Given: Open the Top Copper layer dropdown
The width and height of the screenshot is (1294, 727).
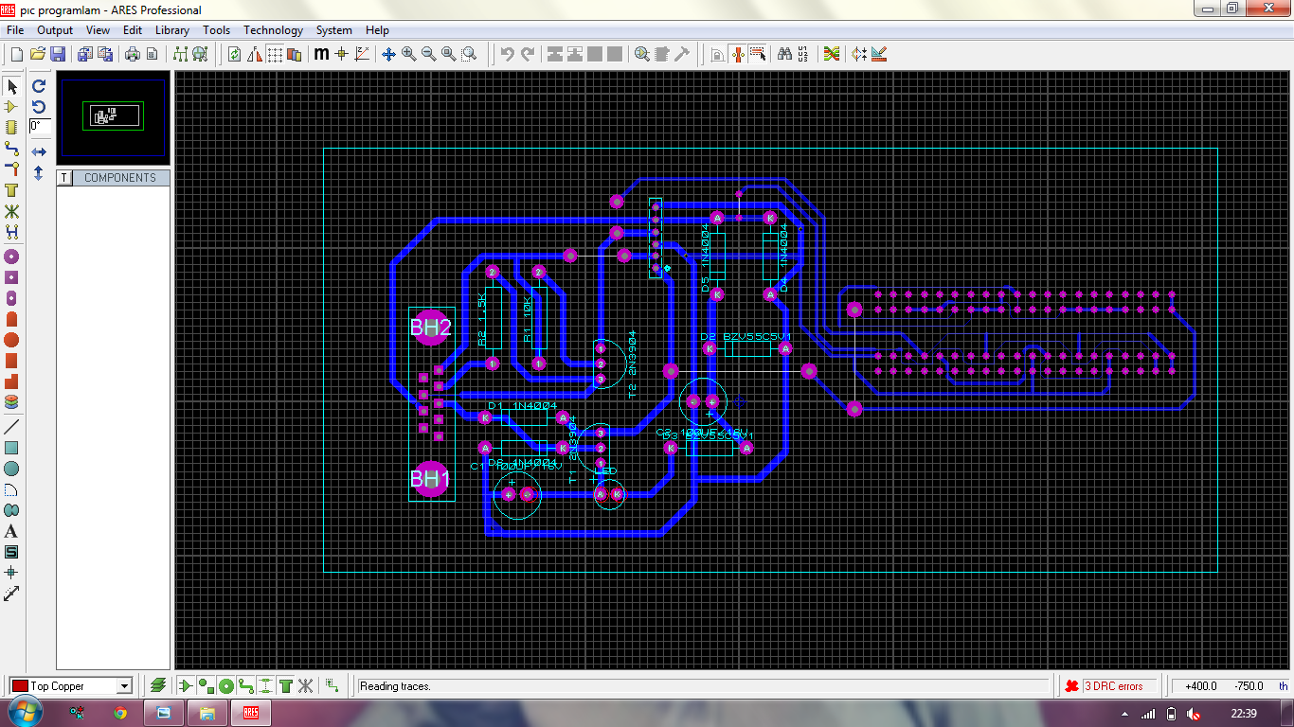Looking at the screenshot, I should pyautogui.click(x=124, y=685).
